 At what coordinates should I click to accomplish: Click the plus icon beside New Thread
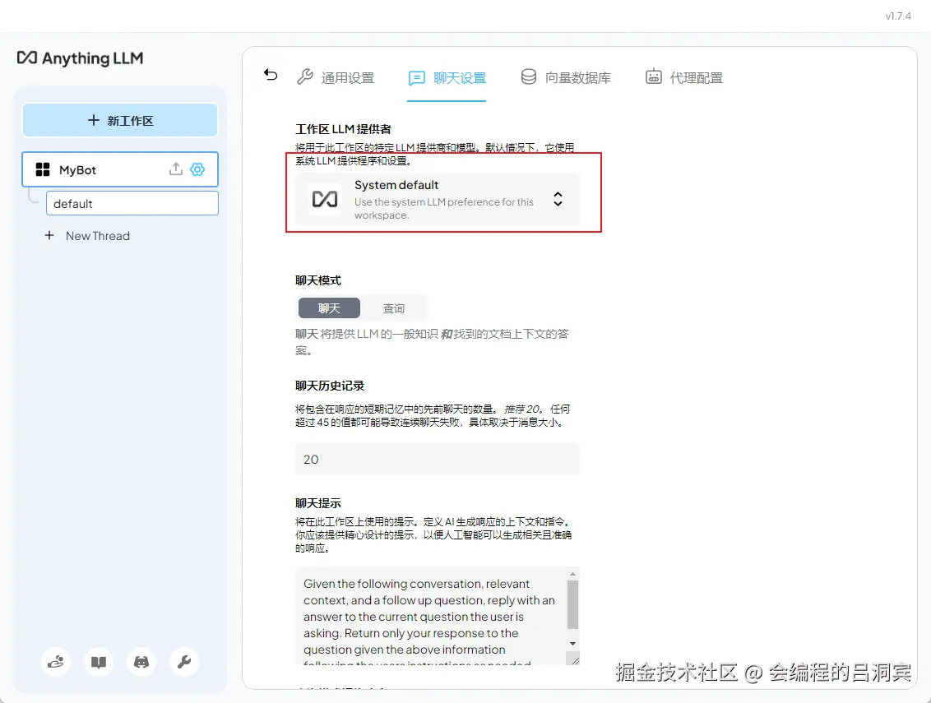49,236
